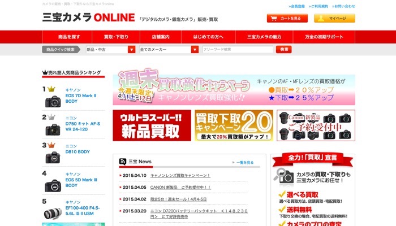The height and width of the screenshot is (226, 396).
Task: Click the bronze crown rank 3 icon
Action: pos(51,145)
